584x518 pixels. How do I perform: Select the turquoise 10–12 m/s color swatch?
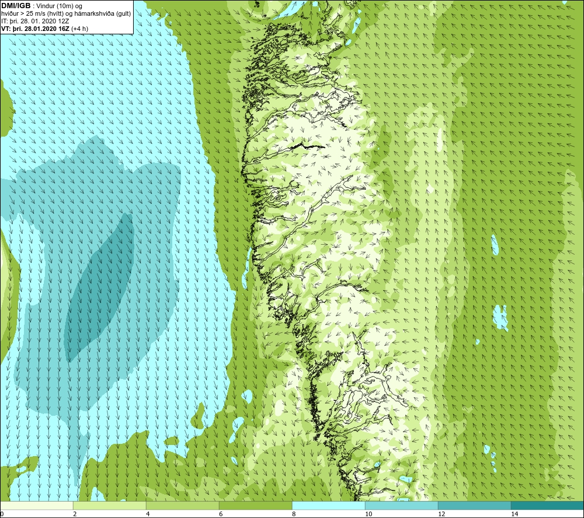(x=402, y=505)
